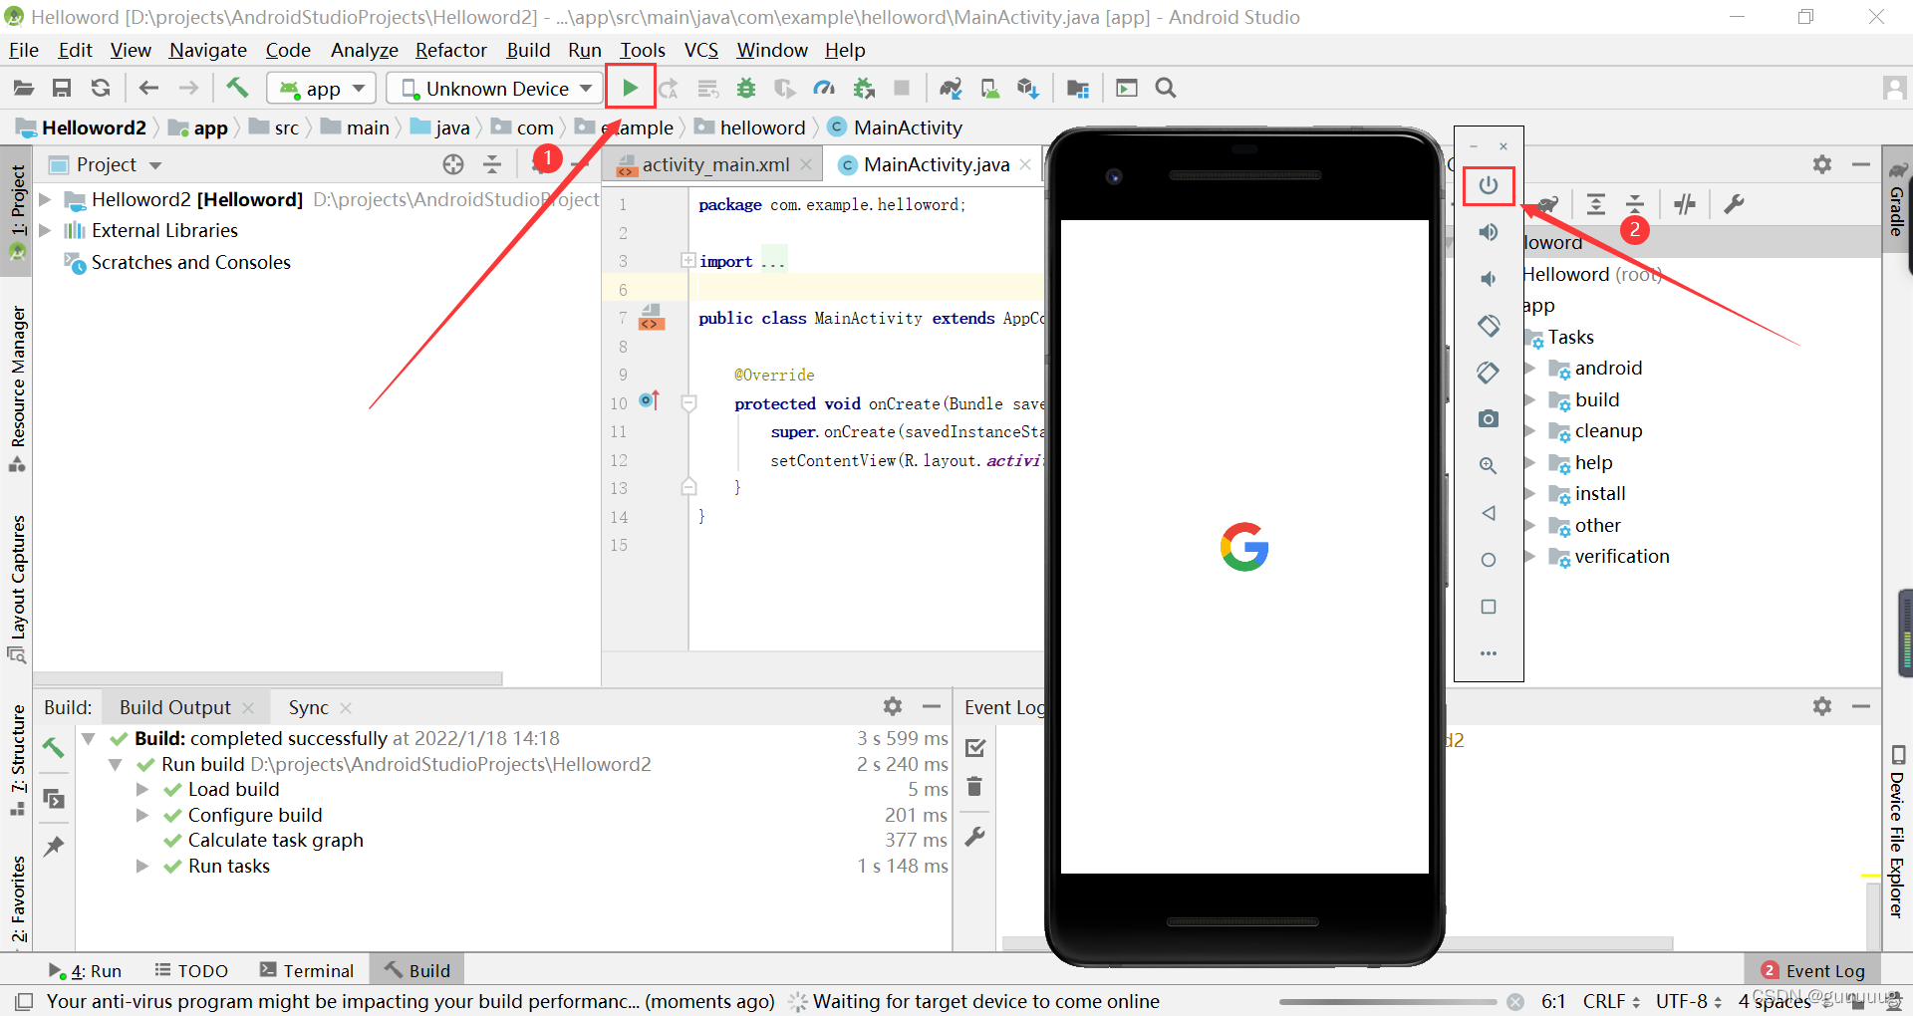Image resolution: width=1913 pixels, height=1016 pixels.
Task: Sync project with Gradle files icon
Action: (x=952, y=88)
